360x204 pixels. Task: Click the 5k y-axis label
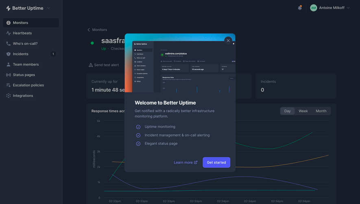tap(98, 121)
